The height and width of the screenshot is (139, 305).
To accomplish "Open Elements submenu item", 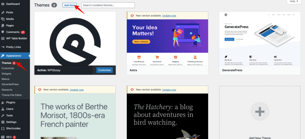I will pos(7,90).
